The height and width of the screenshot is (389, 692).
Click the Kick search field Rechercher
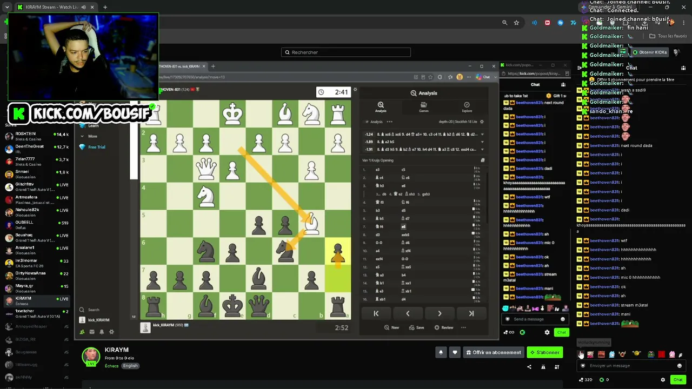pyautogui.click(x=346, y=52)
